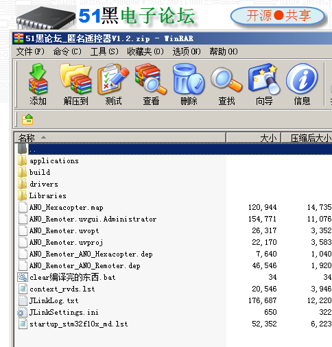Click the JLinkLog.txt file icon
The height and width of the screenshot is (347, 332).
pyautogui.click(x=23, y=300)
